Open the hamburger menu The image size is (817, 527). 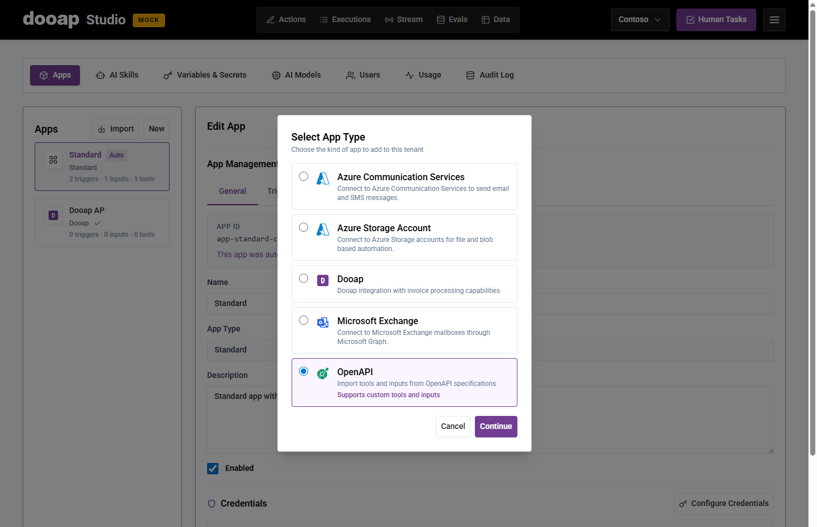(x=774, y=20)
